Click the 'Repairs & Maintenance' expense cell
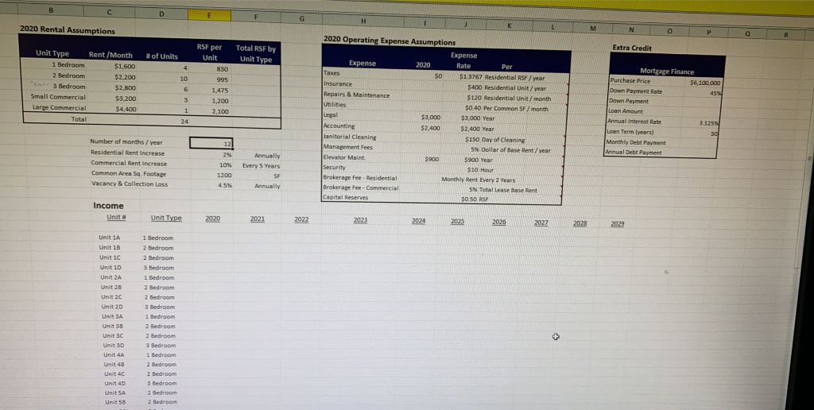 tap(356, 95)
